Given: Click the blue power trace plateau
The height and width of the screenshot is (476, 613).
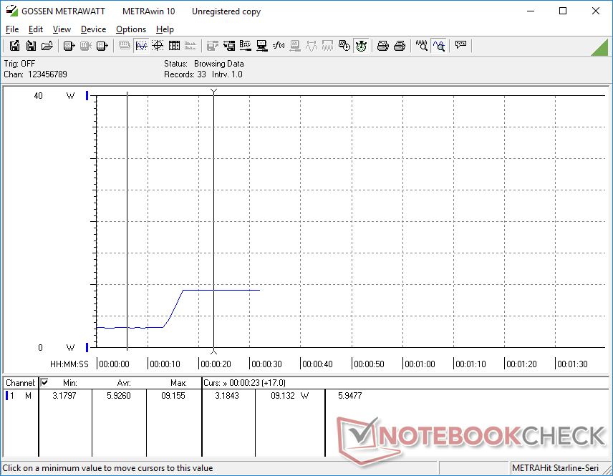Looking at the screenshot, I should 222,290.
